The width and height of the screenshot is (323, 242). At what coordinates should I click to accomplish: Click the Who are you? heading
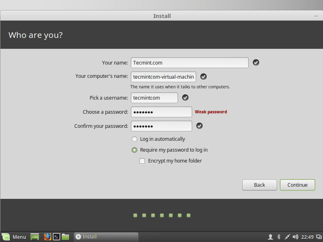tap(36, 35)
